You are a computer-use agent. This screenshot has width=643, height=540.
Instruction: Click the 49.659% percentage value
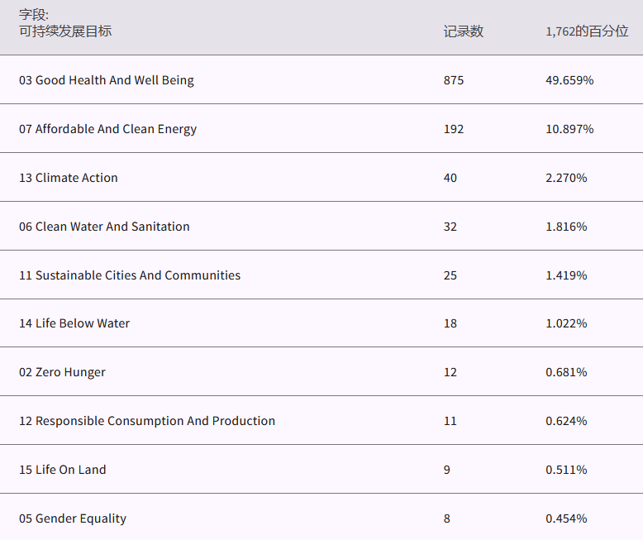click(x=569, y=80)
